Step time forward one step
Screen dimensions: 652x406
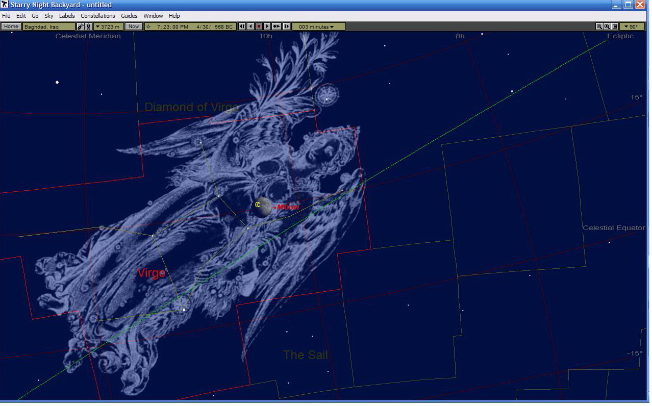[286, 27]
